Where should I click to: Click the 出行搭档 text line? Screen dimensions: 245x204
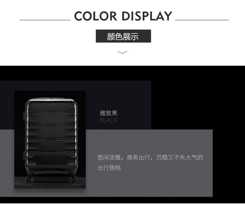pos(109,168)
